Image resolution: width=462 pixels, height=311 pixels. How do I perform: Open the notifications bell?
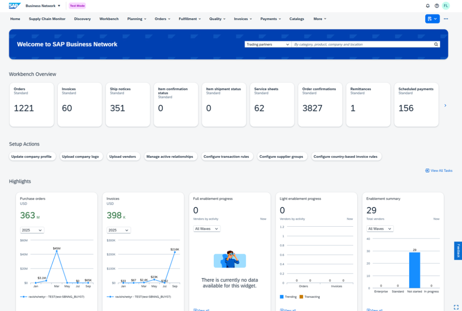pos(428,5)
